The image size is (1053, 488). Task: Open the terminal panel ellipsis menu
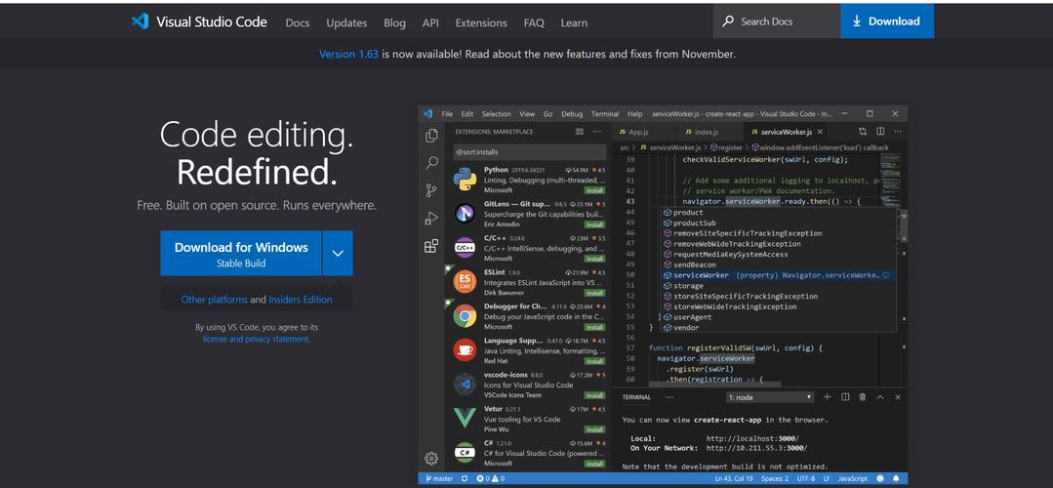[668, 396]
